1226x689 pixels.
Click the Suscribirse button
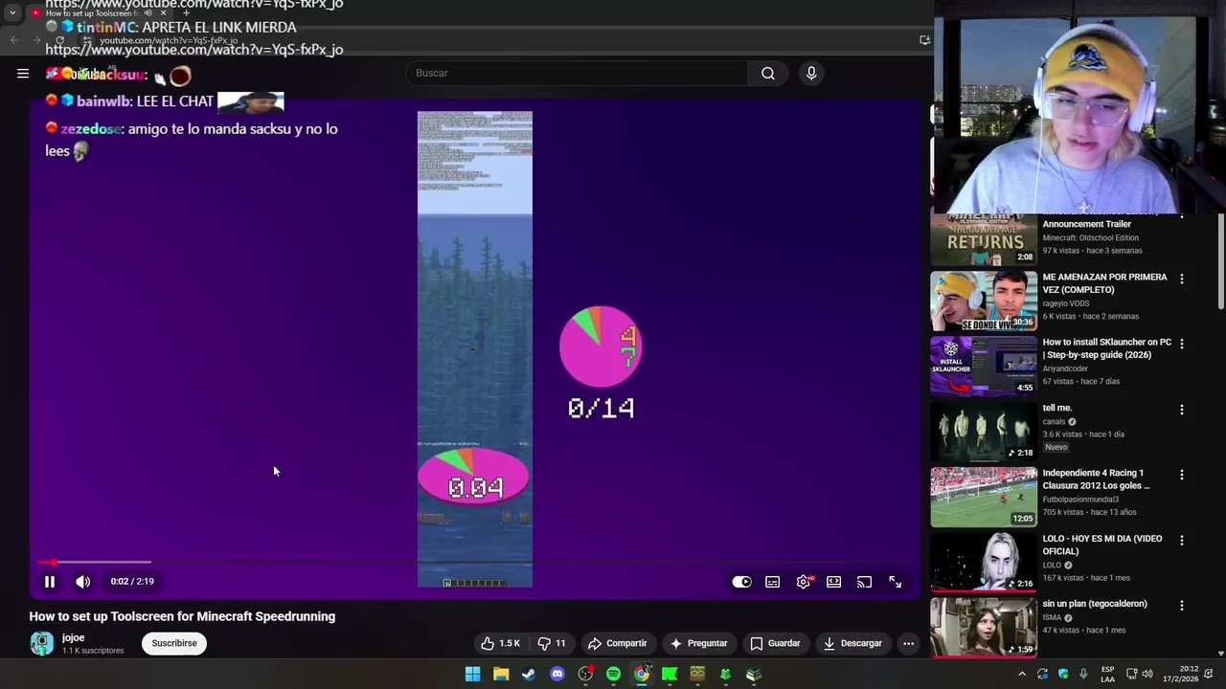tap(174, 643)
